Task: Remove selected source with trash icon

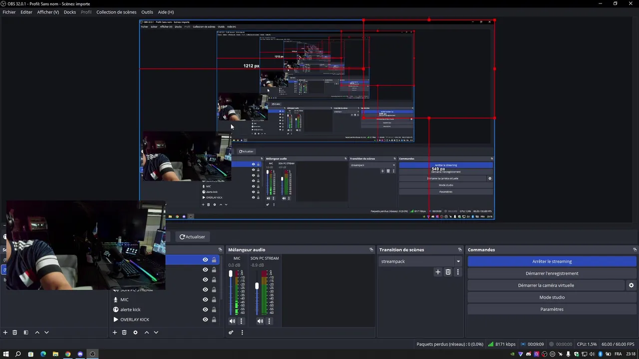Action: [124, 333]
